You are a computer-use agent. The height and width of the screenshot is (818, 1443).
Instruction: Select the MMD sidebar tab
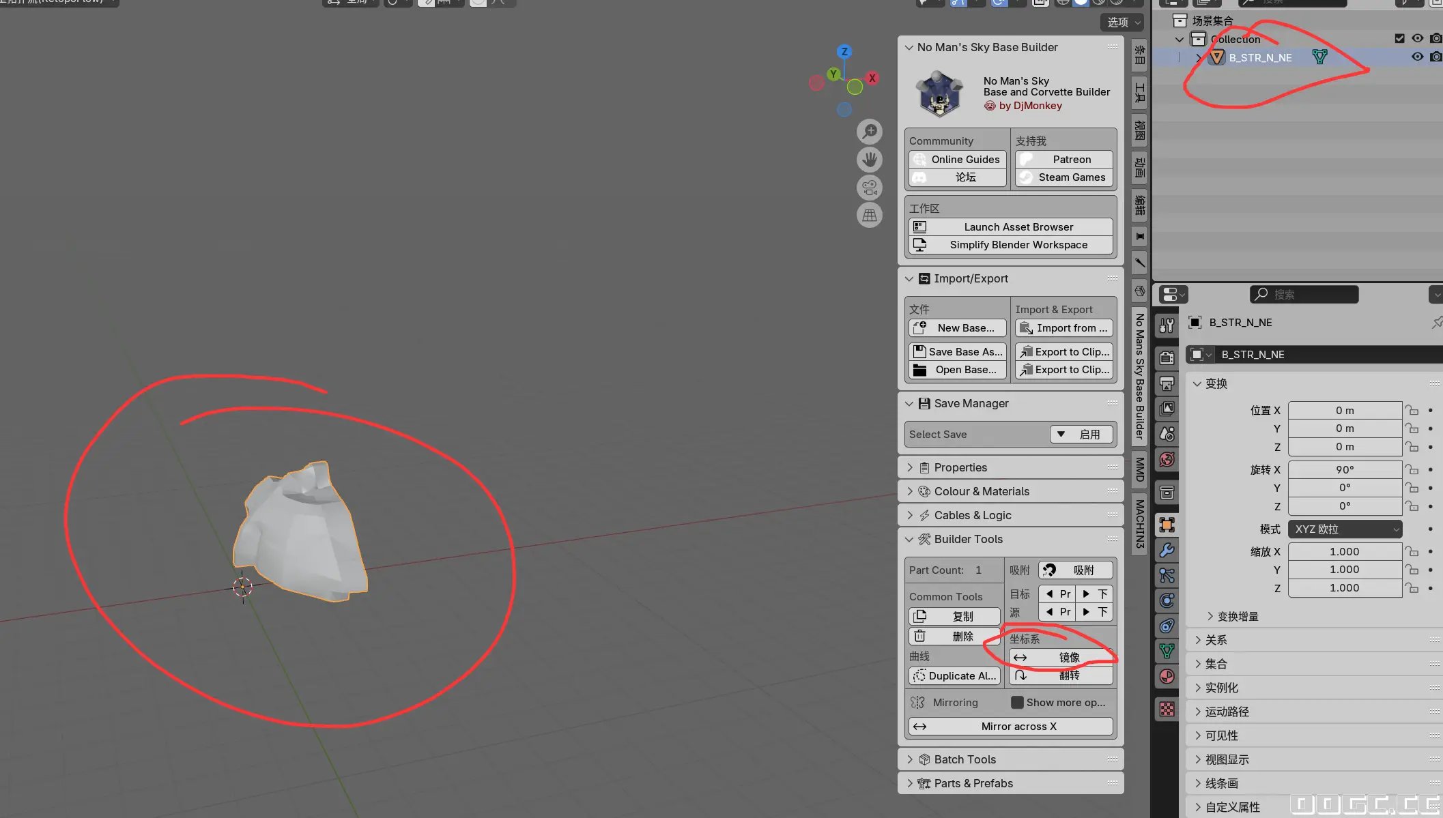[1139, 470]
